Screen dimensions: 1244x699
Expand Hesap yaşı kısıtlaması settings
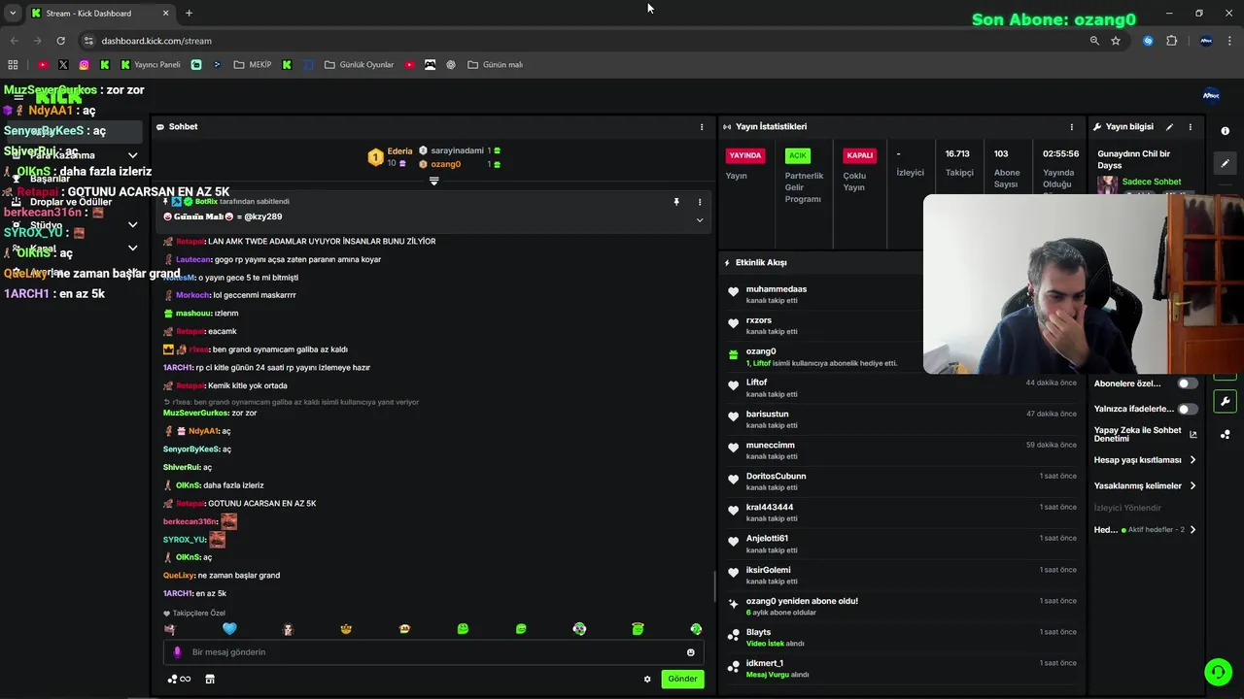point(1145,460)
